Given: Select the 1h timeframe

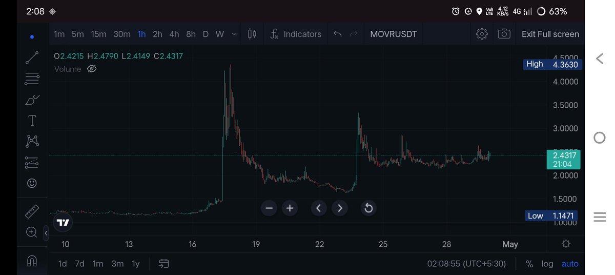Looking at the screenshot, I should pyautogui.click(x=141, y=34).
